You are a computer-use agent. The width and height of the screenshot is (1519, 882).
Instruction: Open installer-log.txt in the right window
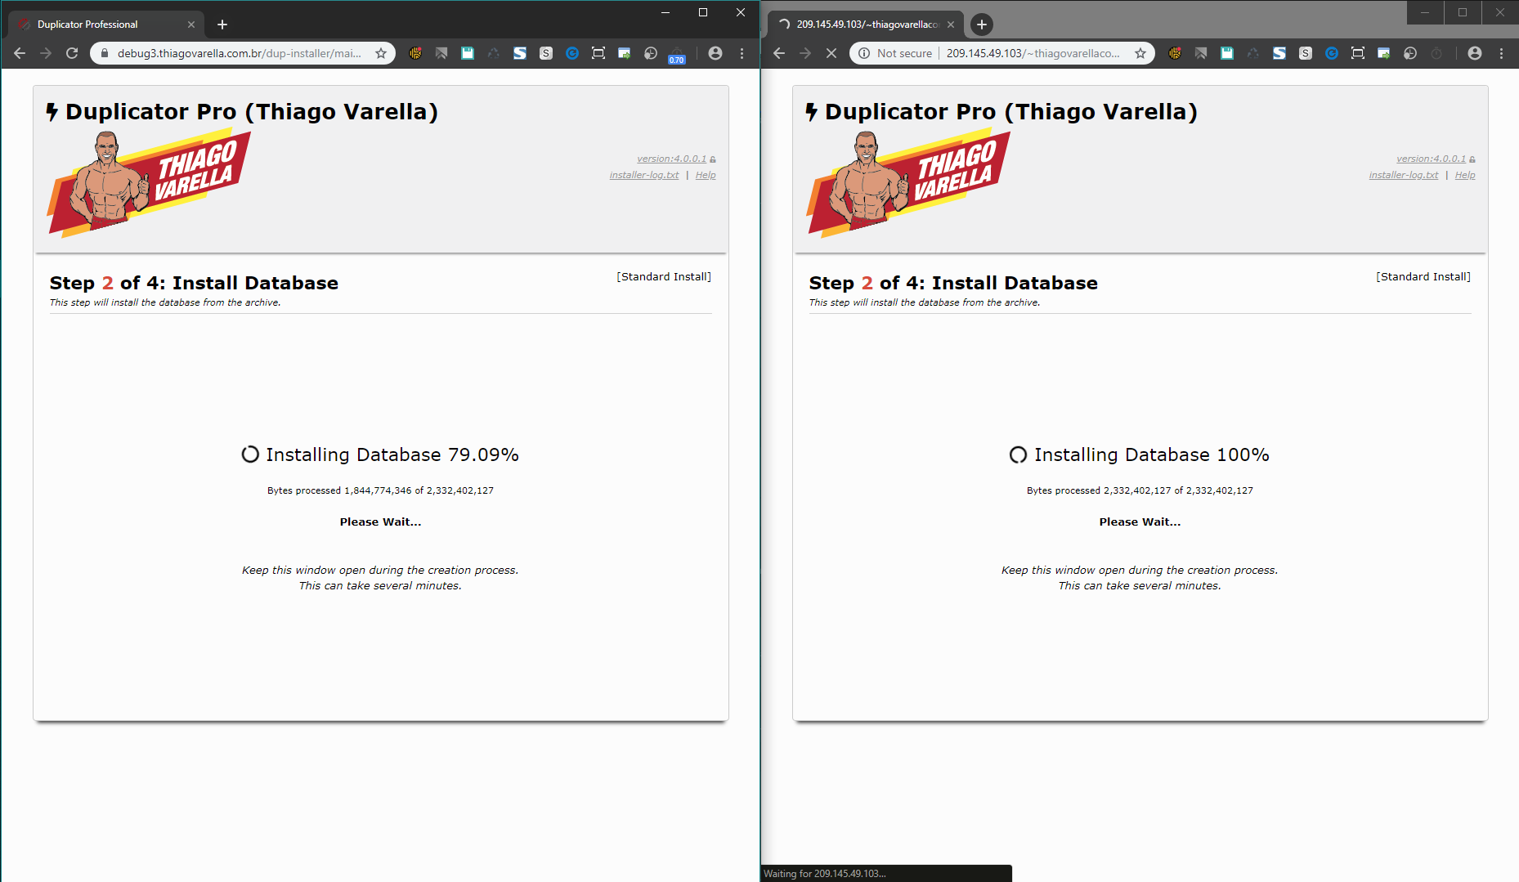(x=1404, y=175)
